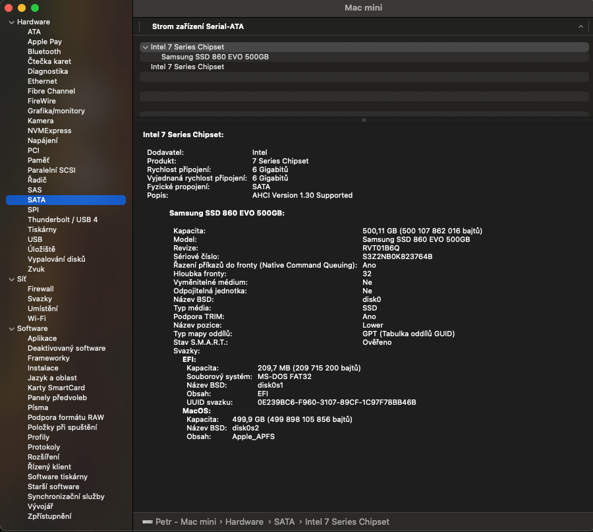
Task: Select Bluetooth in the Hardware list
Action: 44,51
